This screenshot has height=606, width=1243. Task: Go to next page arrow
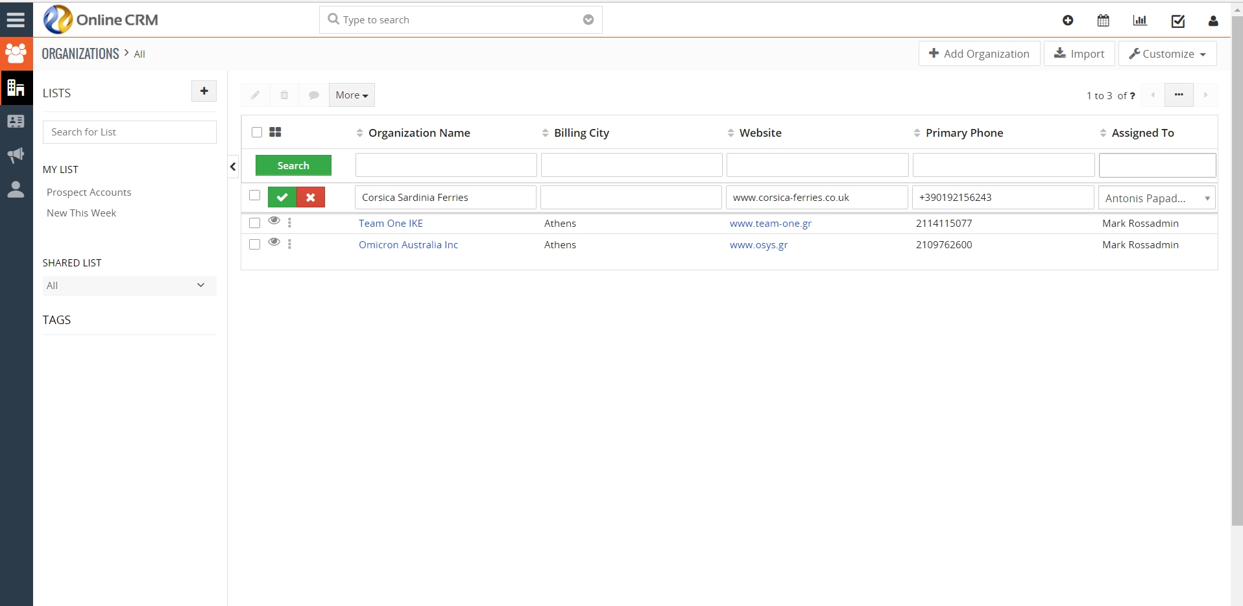click(x=1205, y=95)
